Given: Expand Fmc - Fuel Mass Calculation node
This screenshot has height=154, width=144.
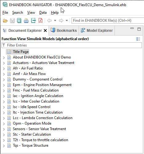Looking at the screenshot, I should tap(4, 91).
